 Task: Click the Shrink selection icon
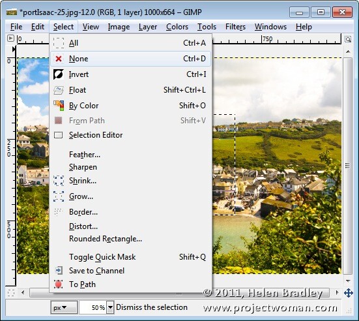[x=59, y=181]
